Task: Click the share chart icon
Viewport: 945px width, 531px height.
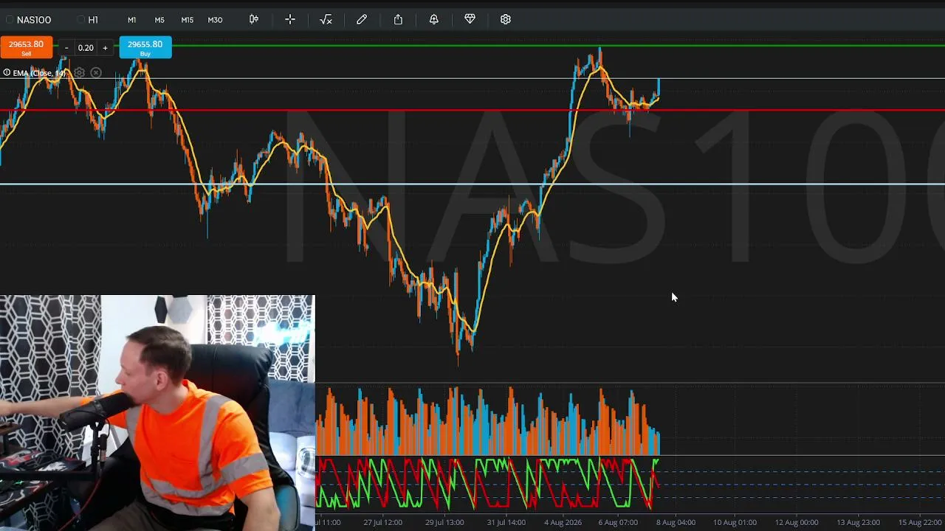Action: pos(398,19)
